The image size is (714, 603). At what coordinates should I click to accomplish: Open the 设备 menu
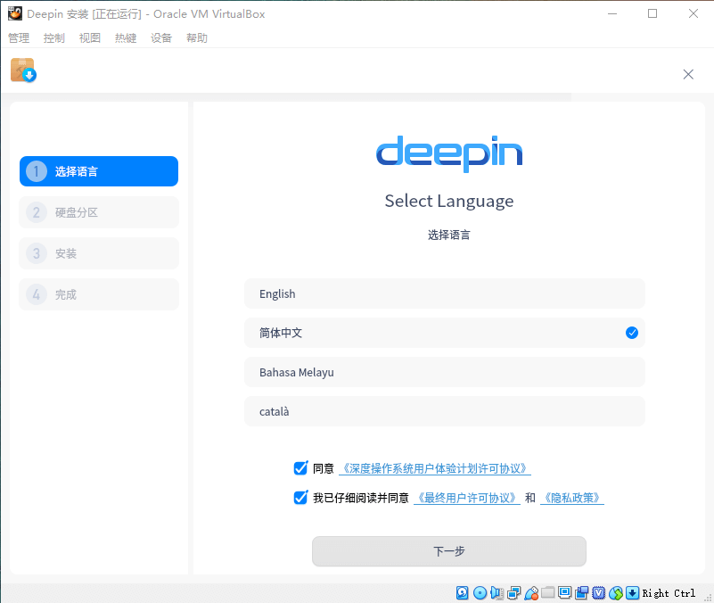click(161, 37)
